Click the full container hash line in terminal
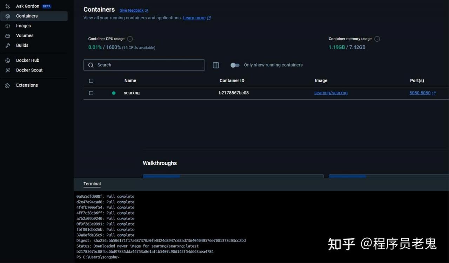 (145, 252)
